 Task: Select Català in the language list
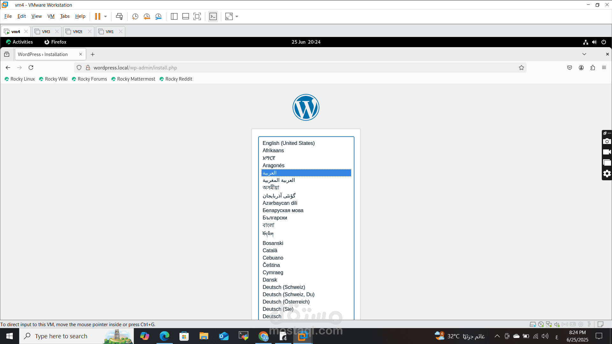pos(306,251)
